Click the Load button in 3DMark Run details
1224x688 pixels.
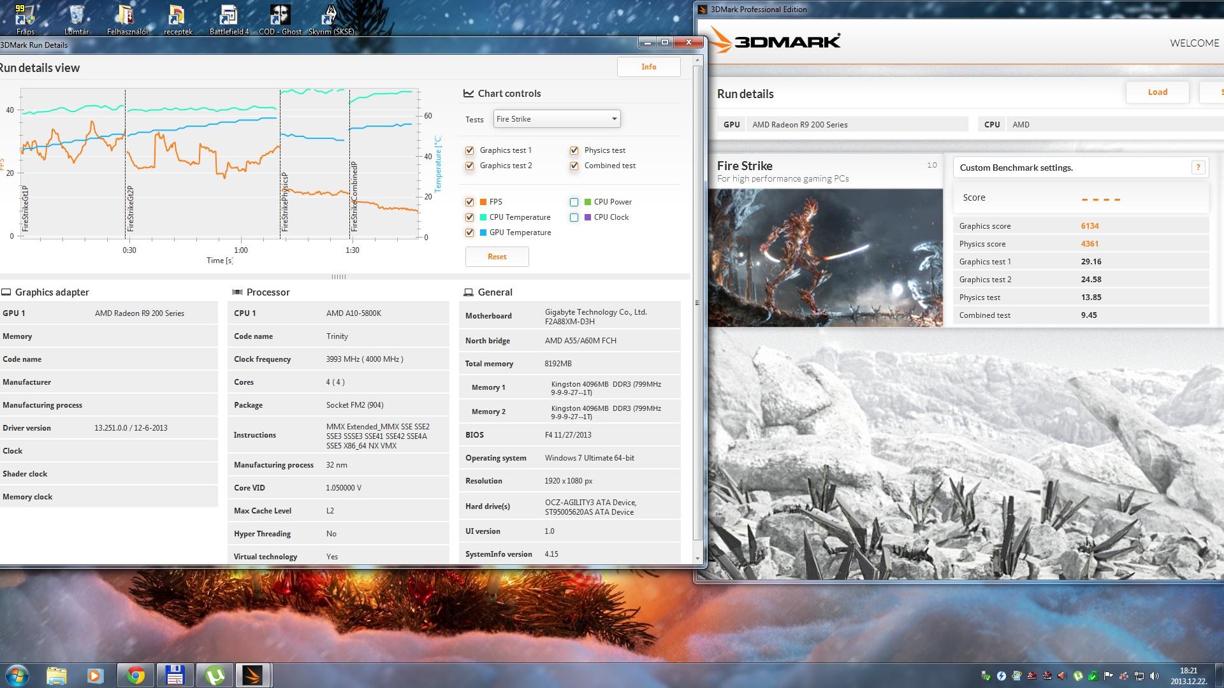pyautogui.click(x=1158, y=92)
